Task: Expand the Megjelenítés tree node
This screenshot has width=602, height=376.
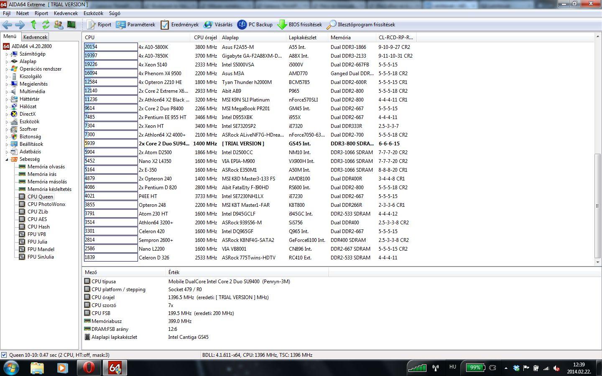Action: 7,84
